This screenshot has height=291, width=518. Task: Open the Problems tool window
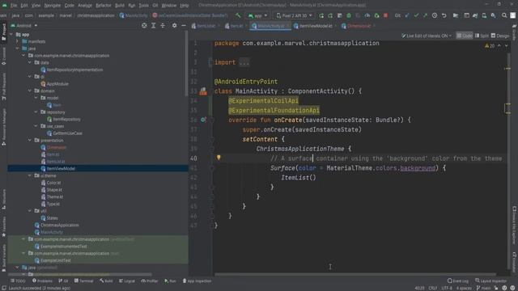coord(42,280)
